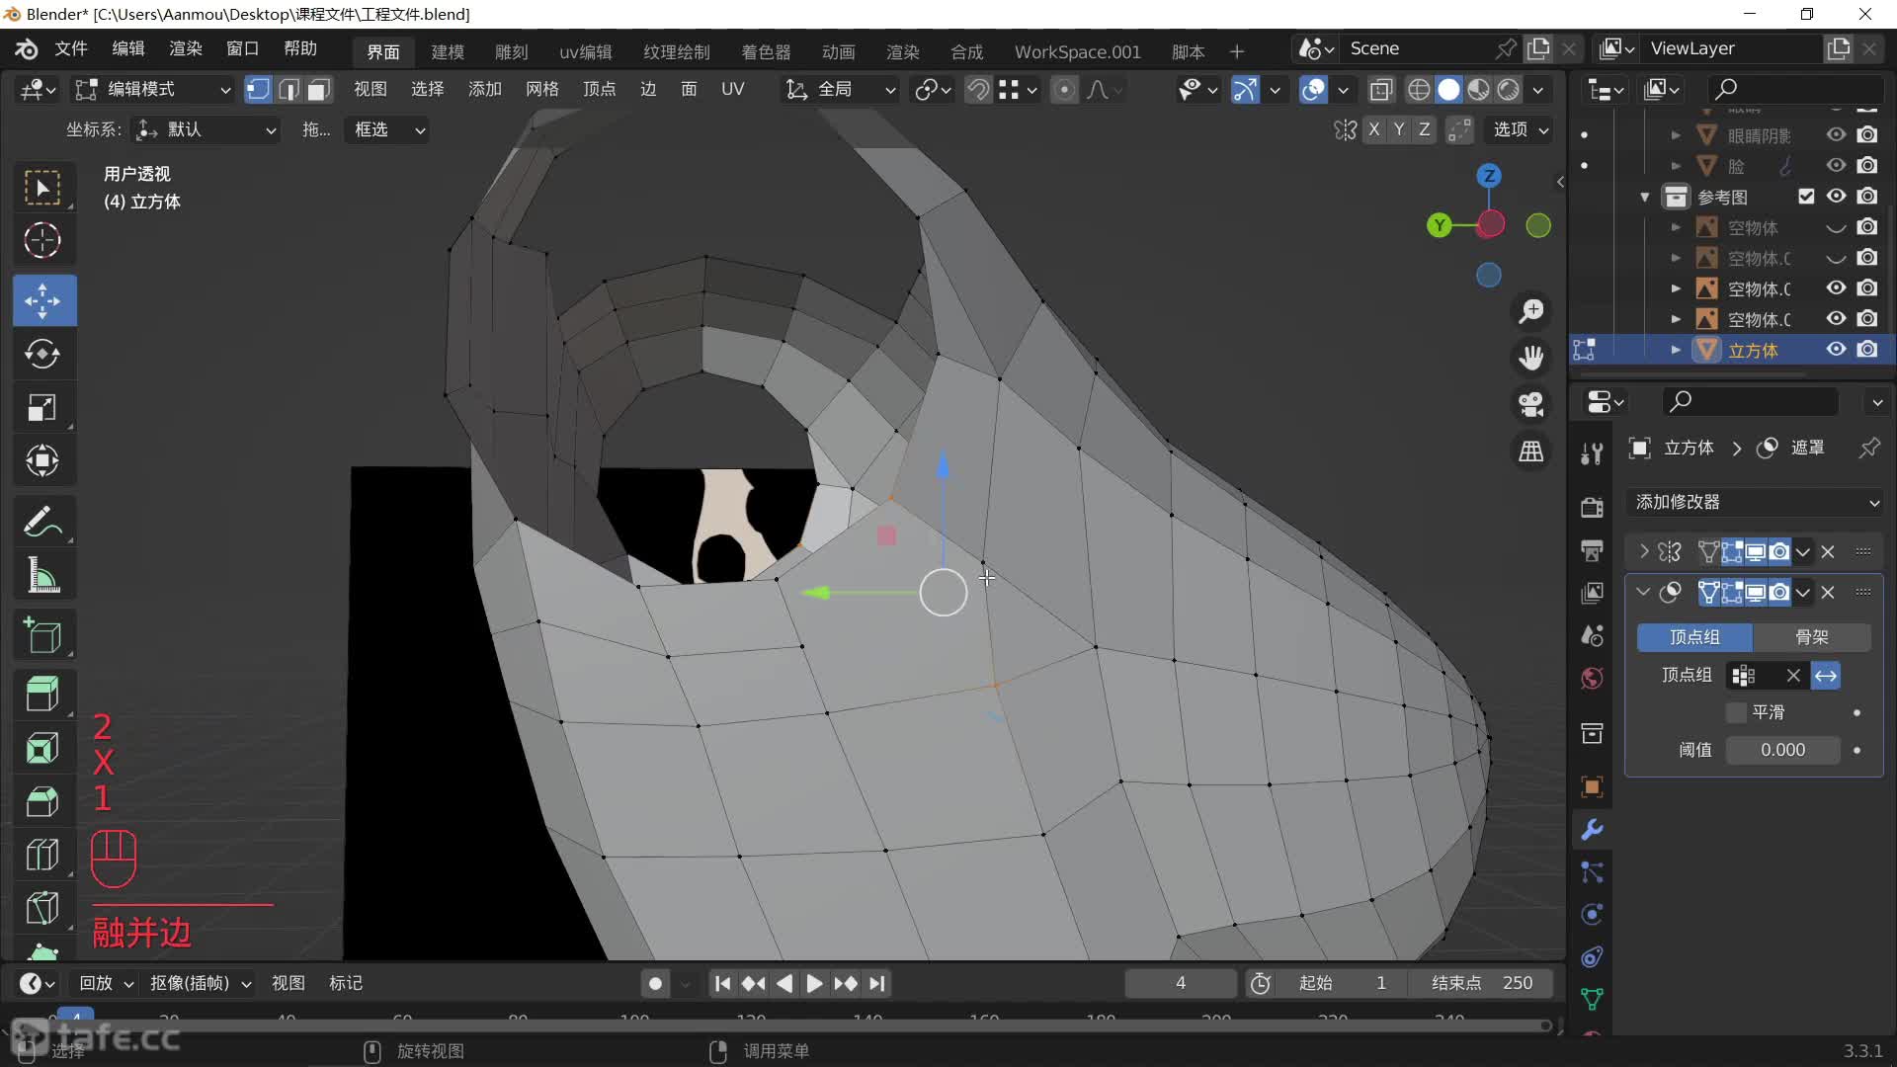Switch to face select mode
Viewport: 1897px width, 1067px height.
[318, 90]
